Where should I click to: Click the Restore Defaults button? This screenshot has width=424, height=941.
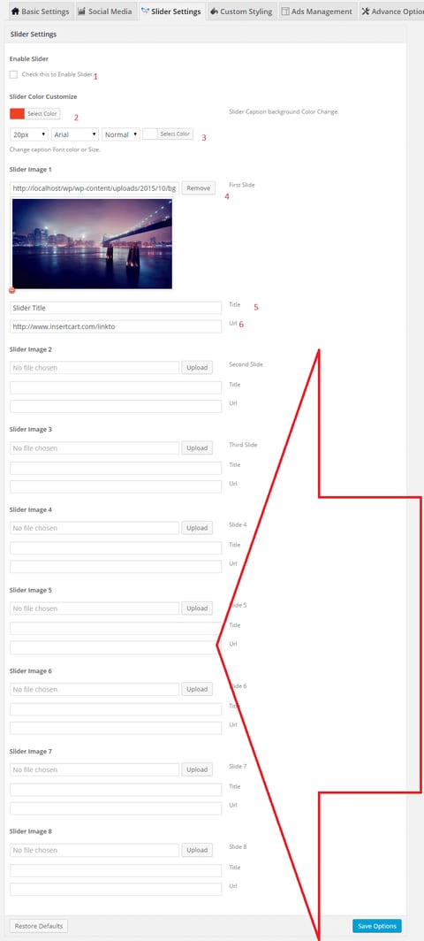coord(38,926)
